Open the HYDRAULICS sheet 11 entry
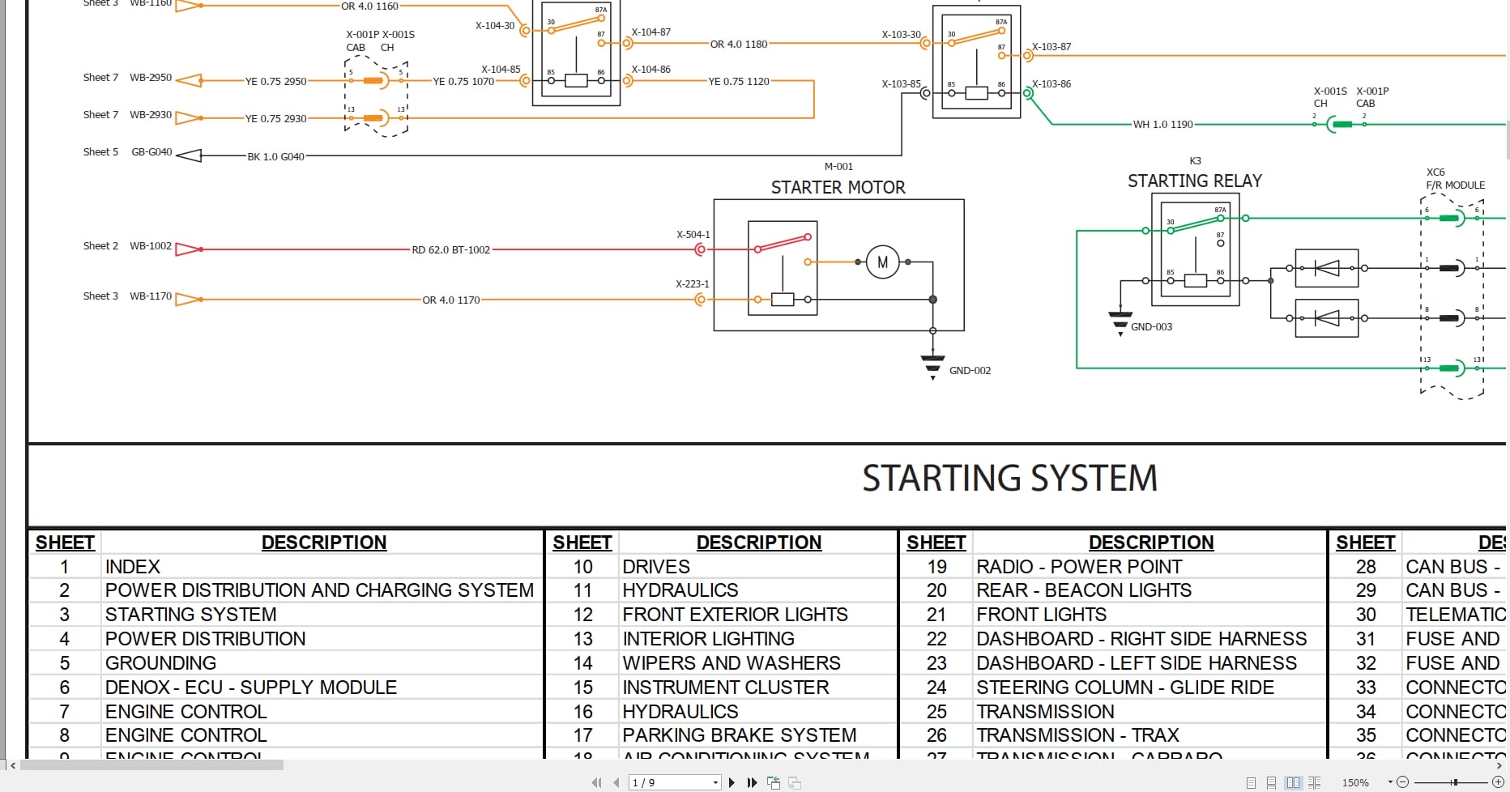The width and height of the screenshot is (1510, 792). coord(680,590)
